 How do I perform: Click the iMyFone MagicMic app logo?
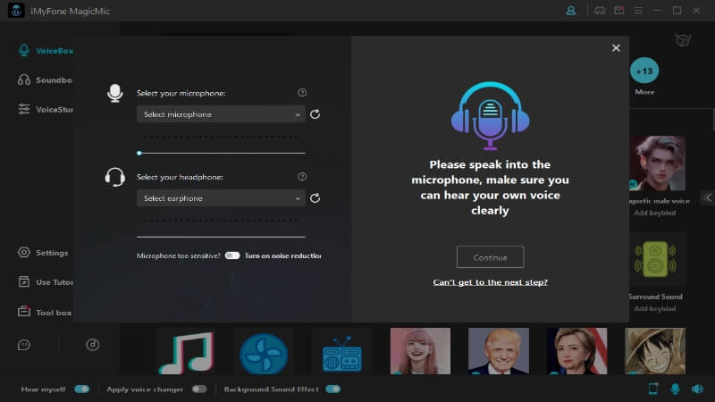click(16, 11)
